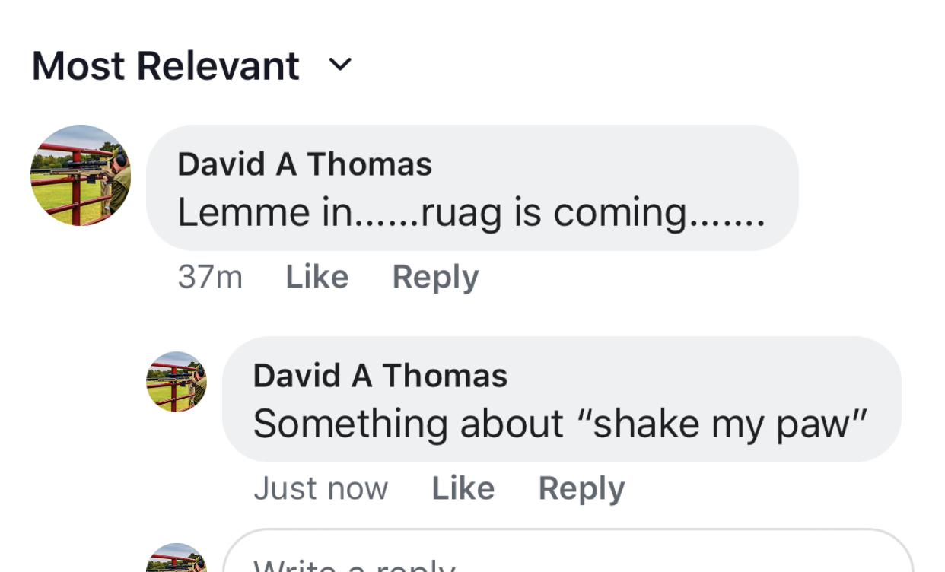This screenshot has height=572, width=945.
Task: Open the top comment's profile picture
Action: click(x=81, y=176)
